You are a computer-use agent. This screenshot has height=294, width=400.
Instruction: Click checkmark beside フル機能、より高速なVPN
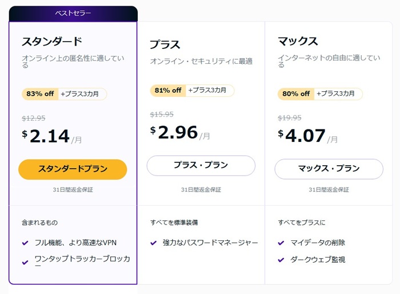coord(25,243)
